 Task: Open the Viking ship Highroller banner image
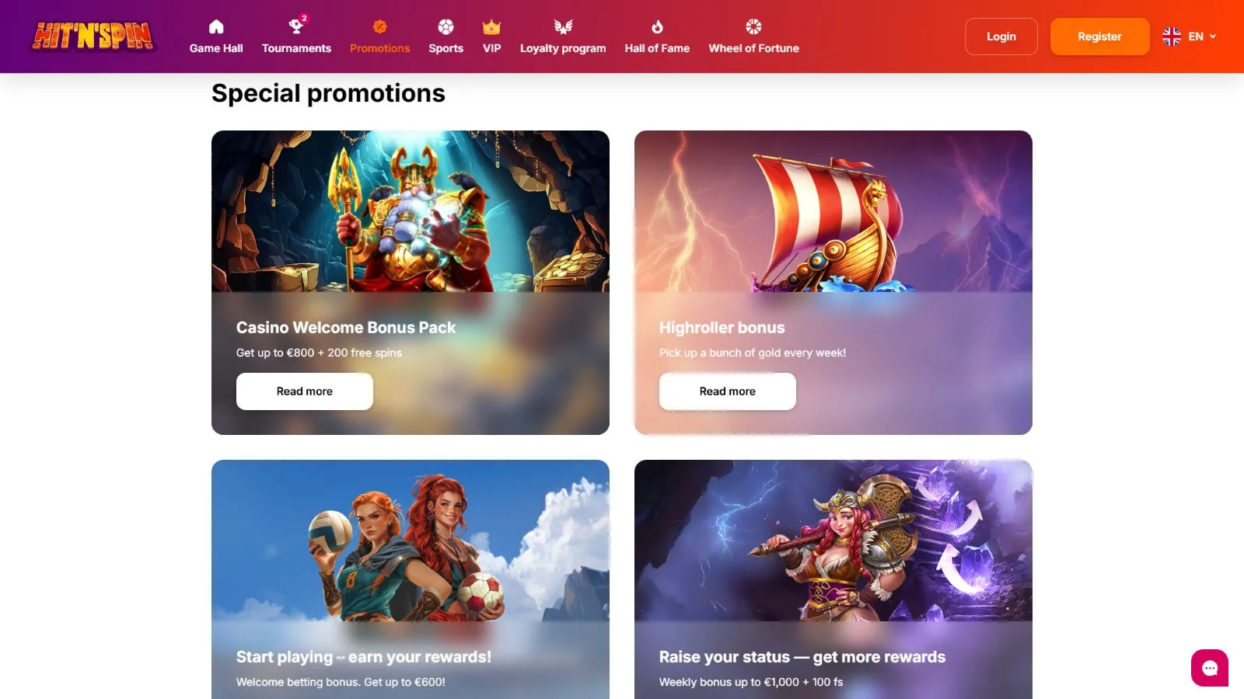833,211
